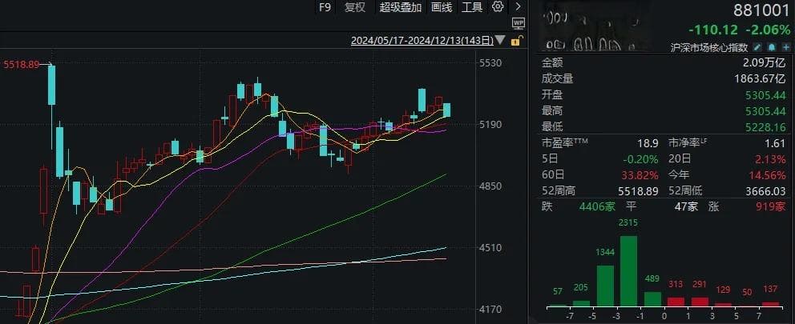Click the 涨 count 919家

coord(771,206)
